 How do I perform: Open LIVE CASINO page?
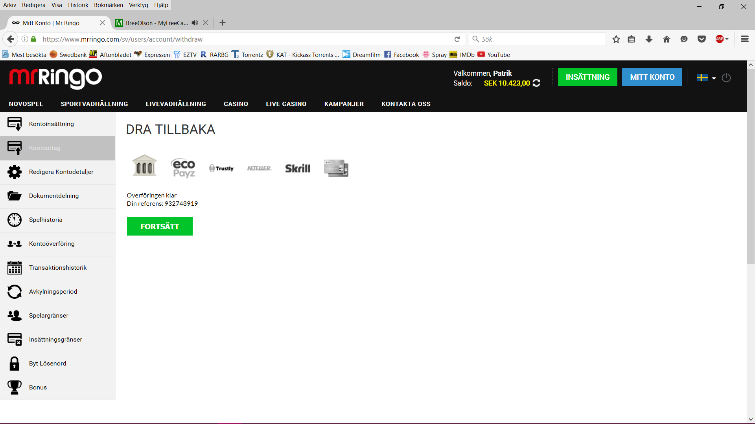coord(286,104)
